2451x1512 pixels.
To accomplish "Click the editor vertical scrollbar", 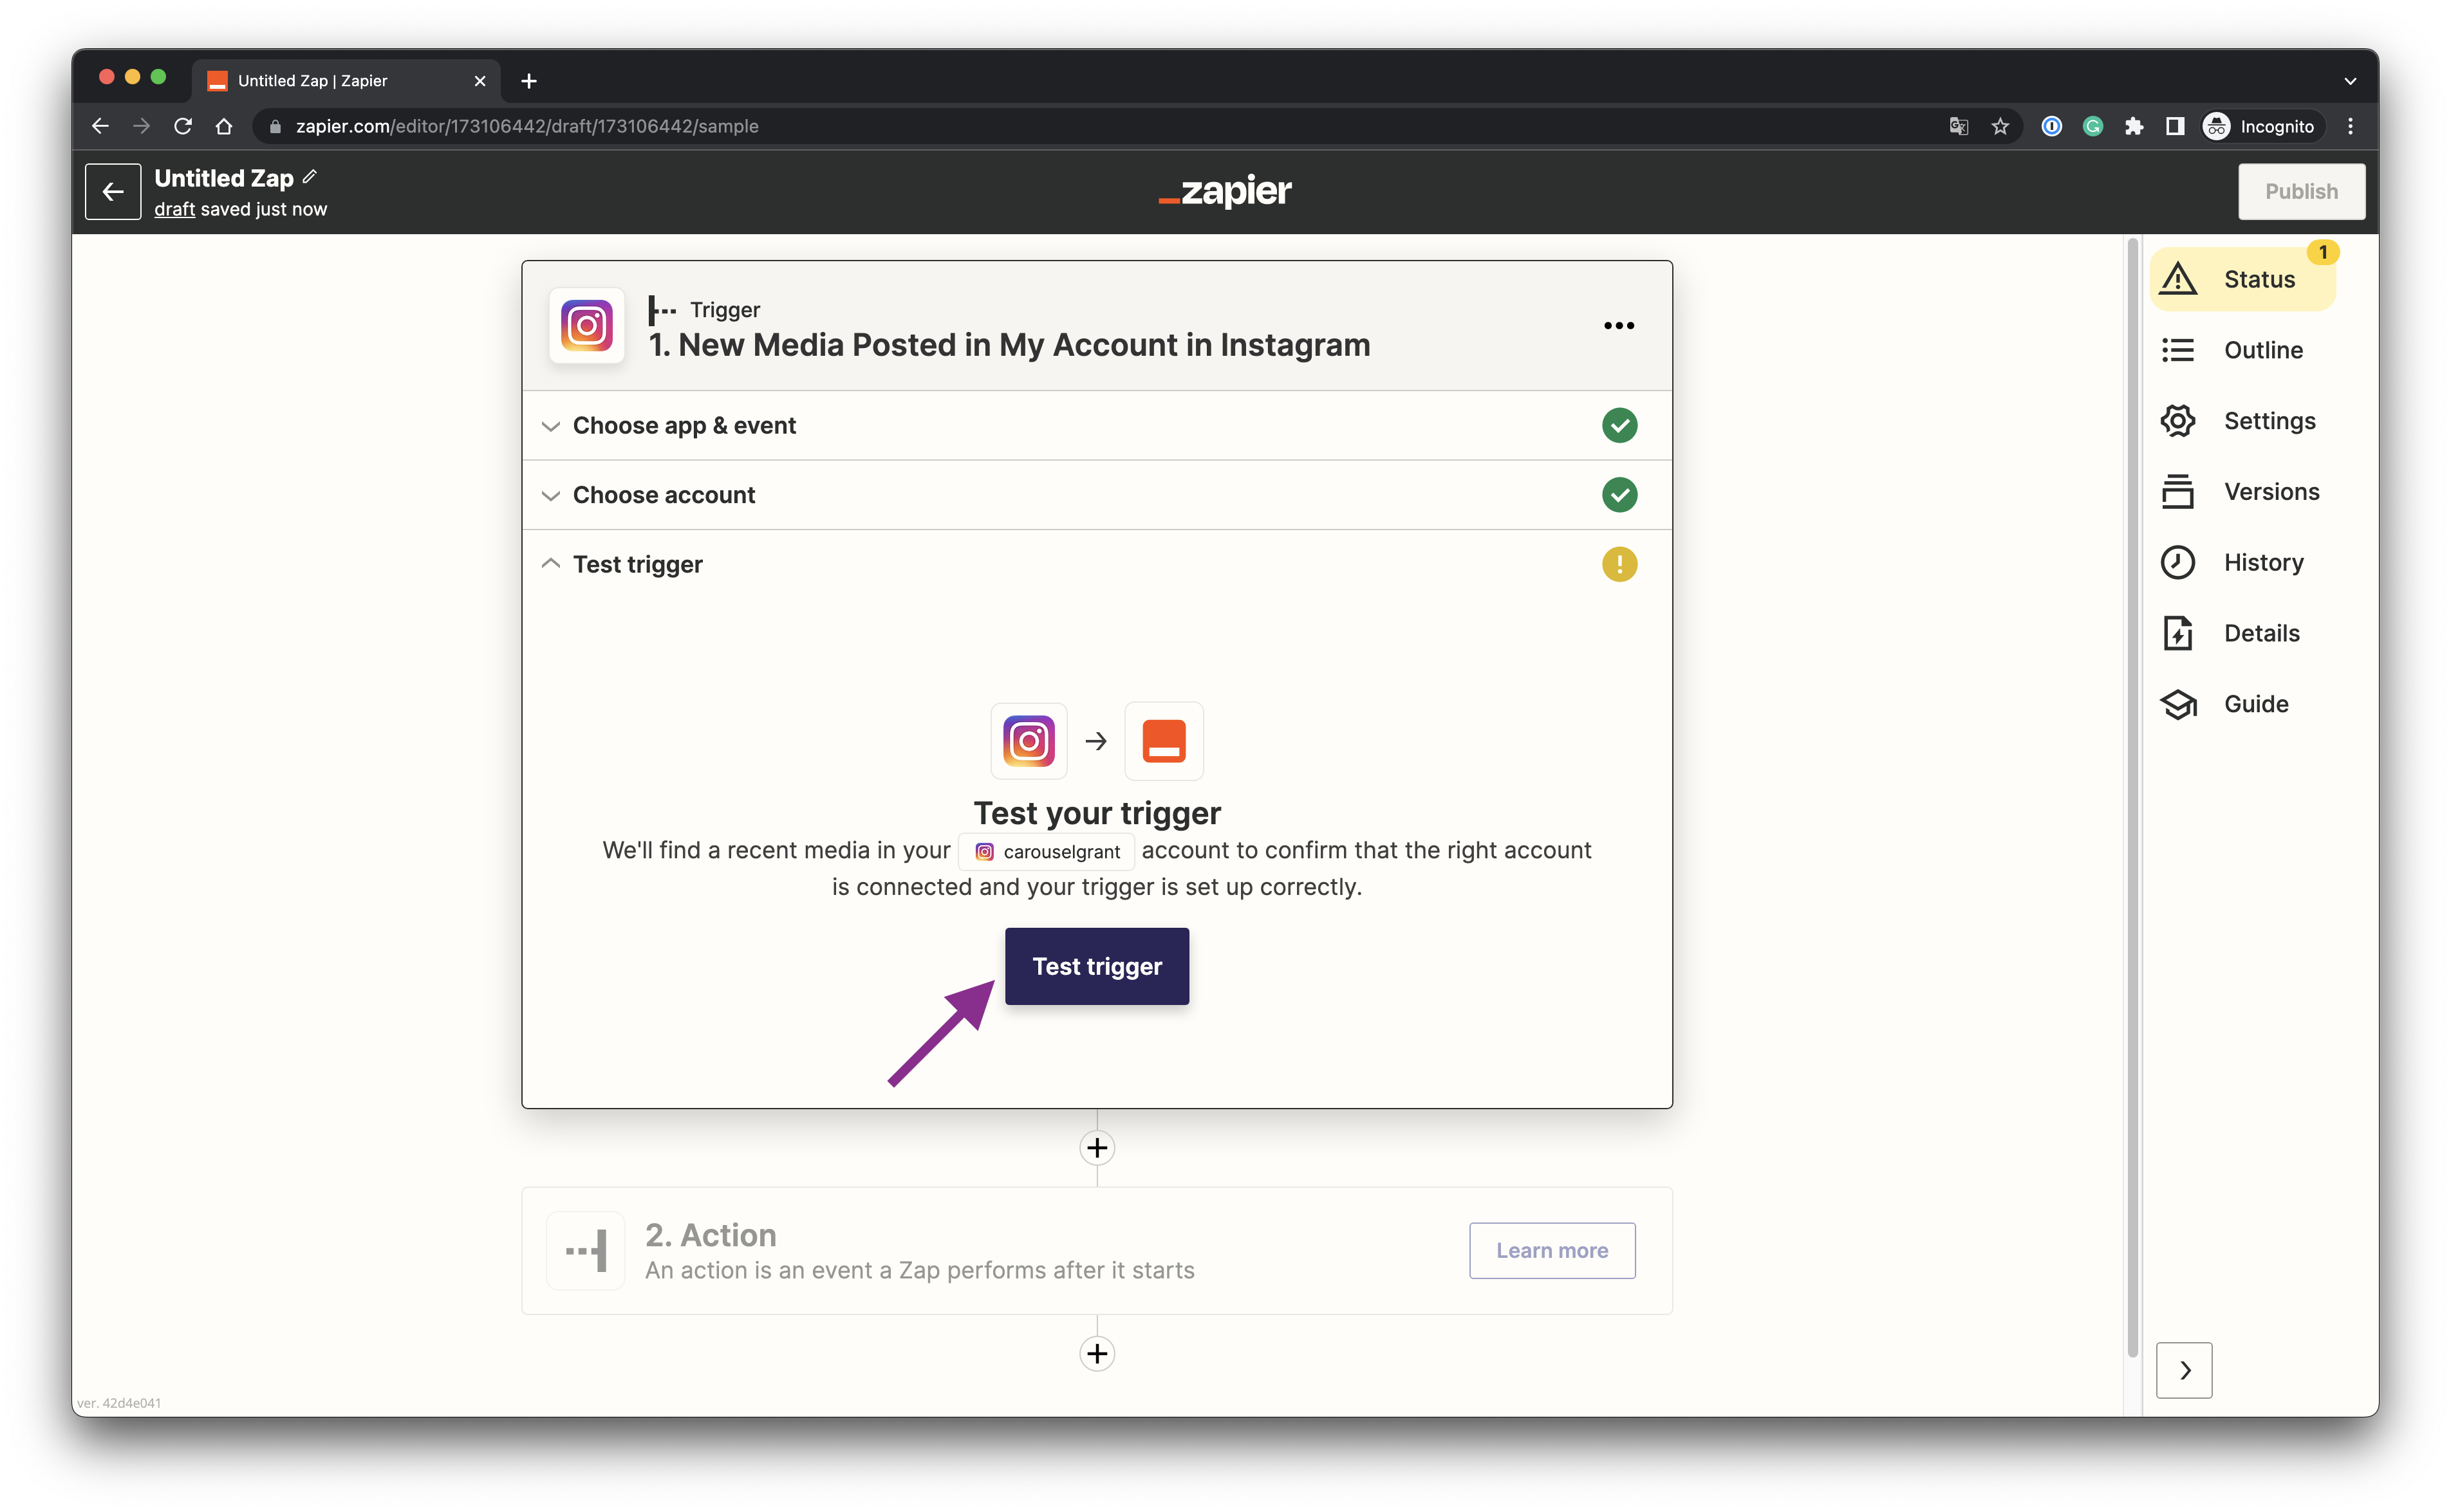I will pyautogui.click(x=2132, y=797).
